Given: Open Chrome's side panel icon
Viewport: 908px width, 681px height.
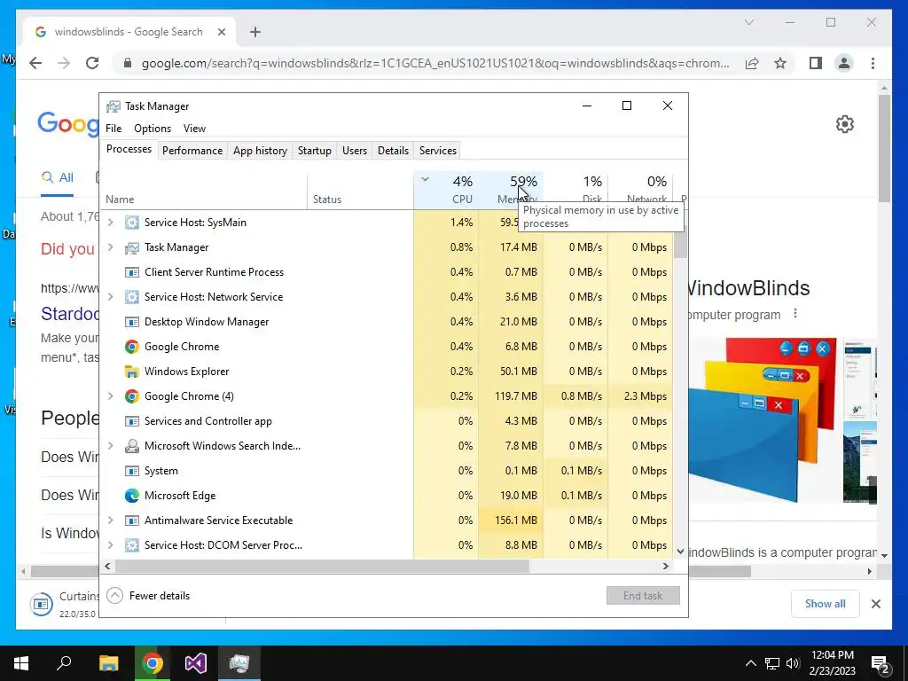Looking at the screenshot, I should tap(816, 63).
